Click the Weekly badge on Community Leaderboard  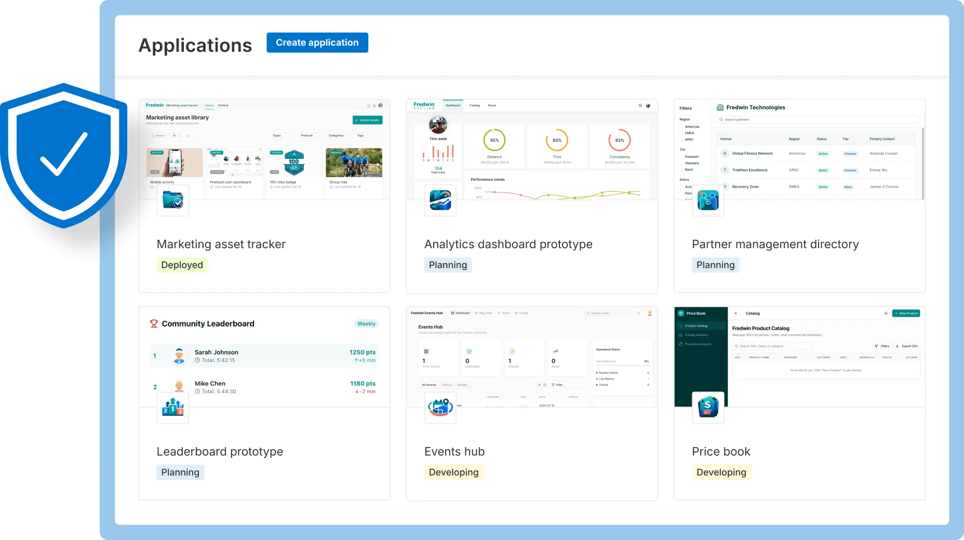(x=367, y=323)
